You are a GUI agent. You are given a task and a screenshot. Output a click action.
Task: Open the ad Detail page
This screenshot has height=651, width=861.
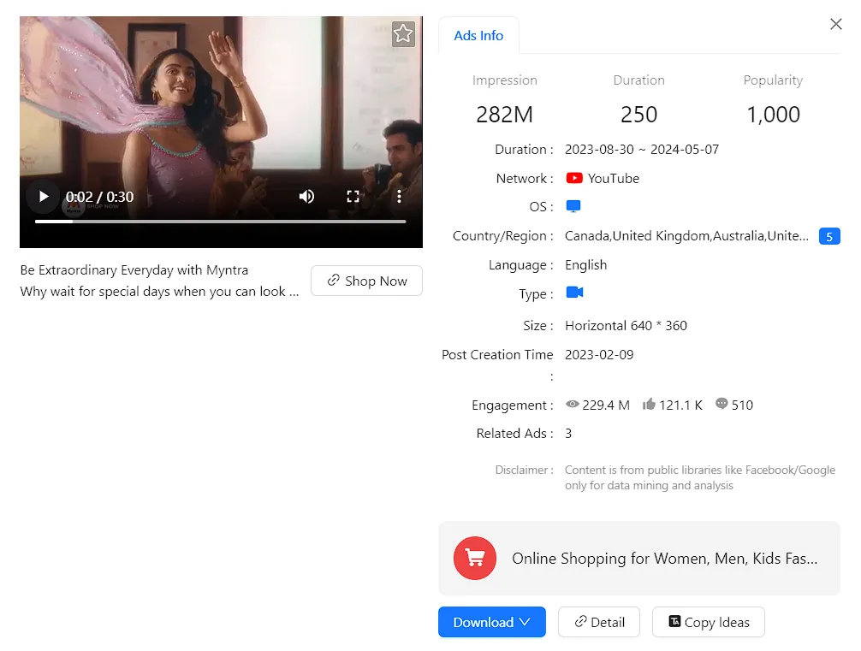pos(598,622)
